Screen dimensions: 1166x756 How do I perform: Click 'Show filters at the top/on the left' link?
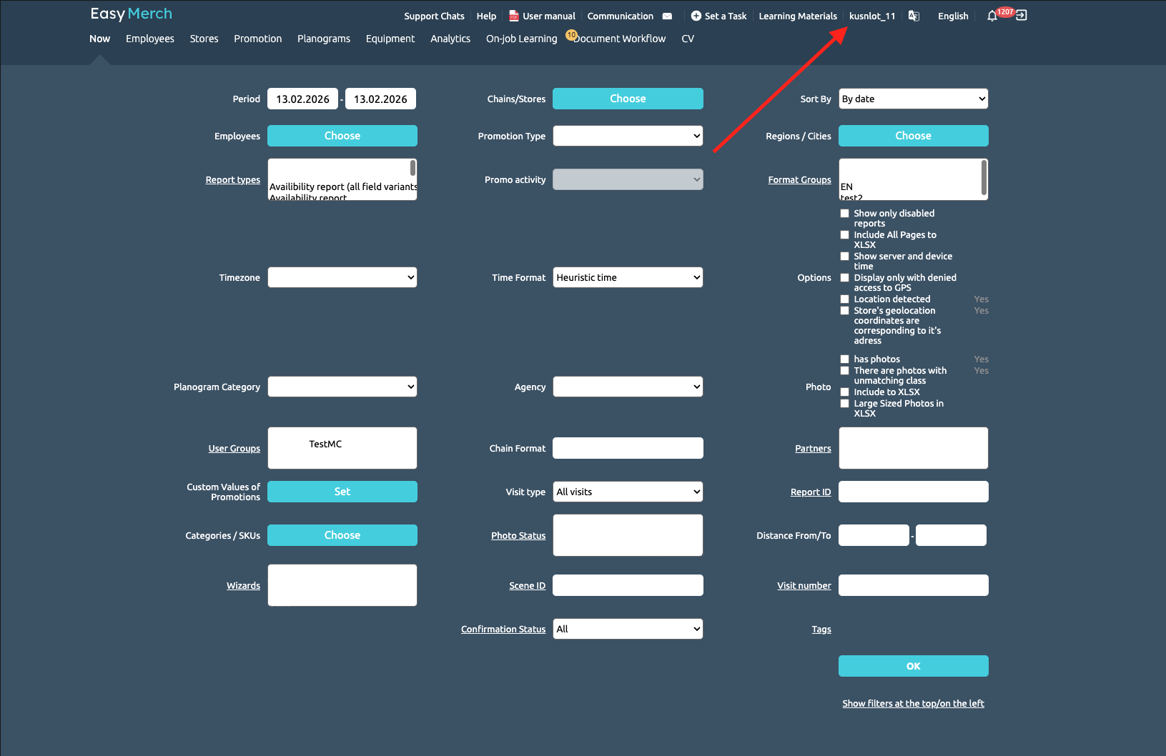pyautogui.click(x=913, y=704)
